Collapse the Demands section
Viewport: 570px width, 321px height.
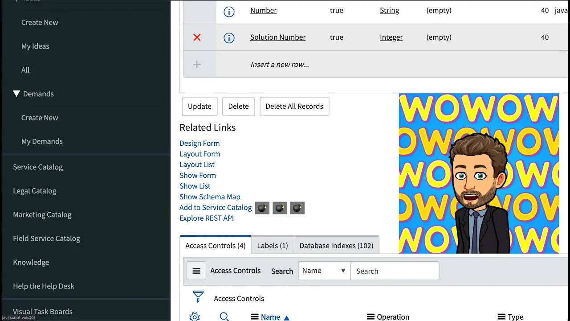pos(16,94)
